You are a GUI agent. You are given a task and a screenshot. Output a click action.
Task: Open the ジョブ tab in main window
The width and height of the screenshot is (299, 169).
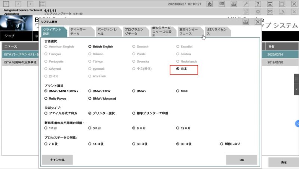[x=16, y=36]
